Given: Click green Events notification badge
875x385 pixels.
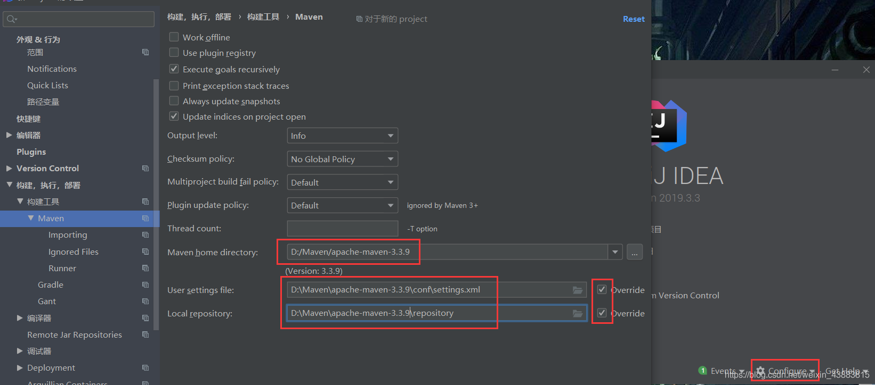Looking at the screenshot, I should 703,371.
